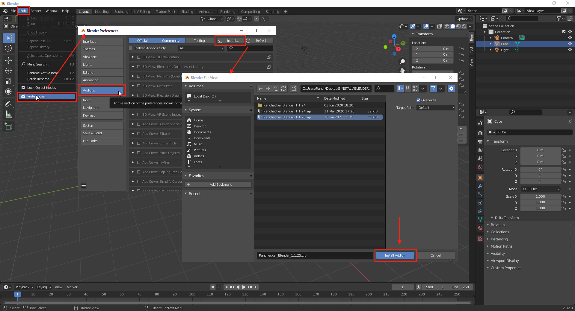575x311 pixels.
Task: Open Material properties tab icon
Action: point(480,228)
